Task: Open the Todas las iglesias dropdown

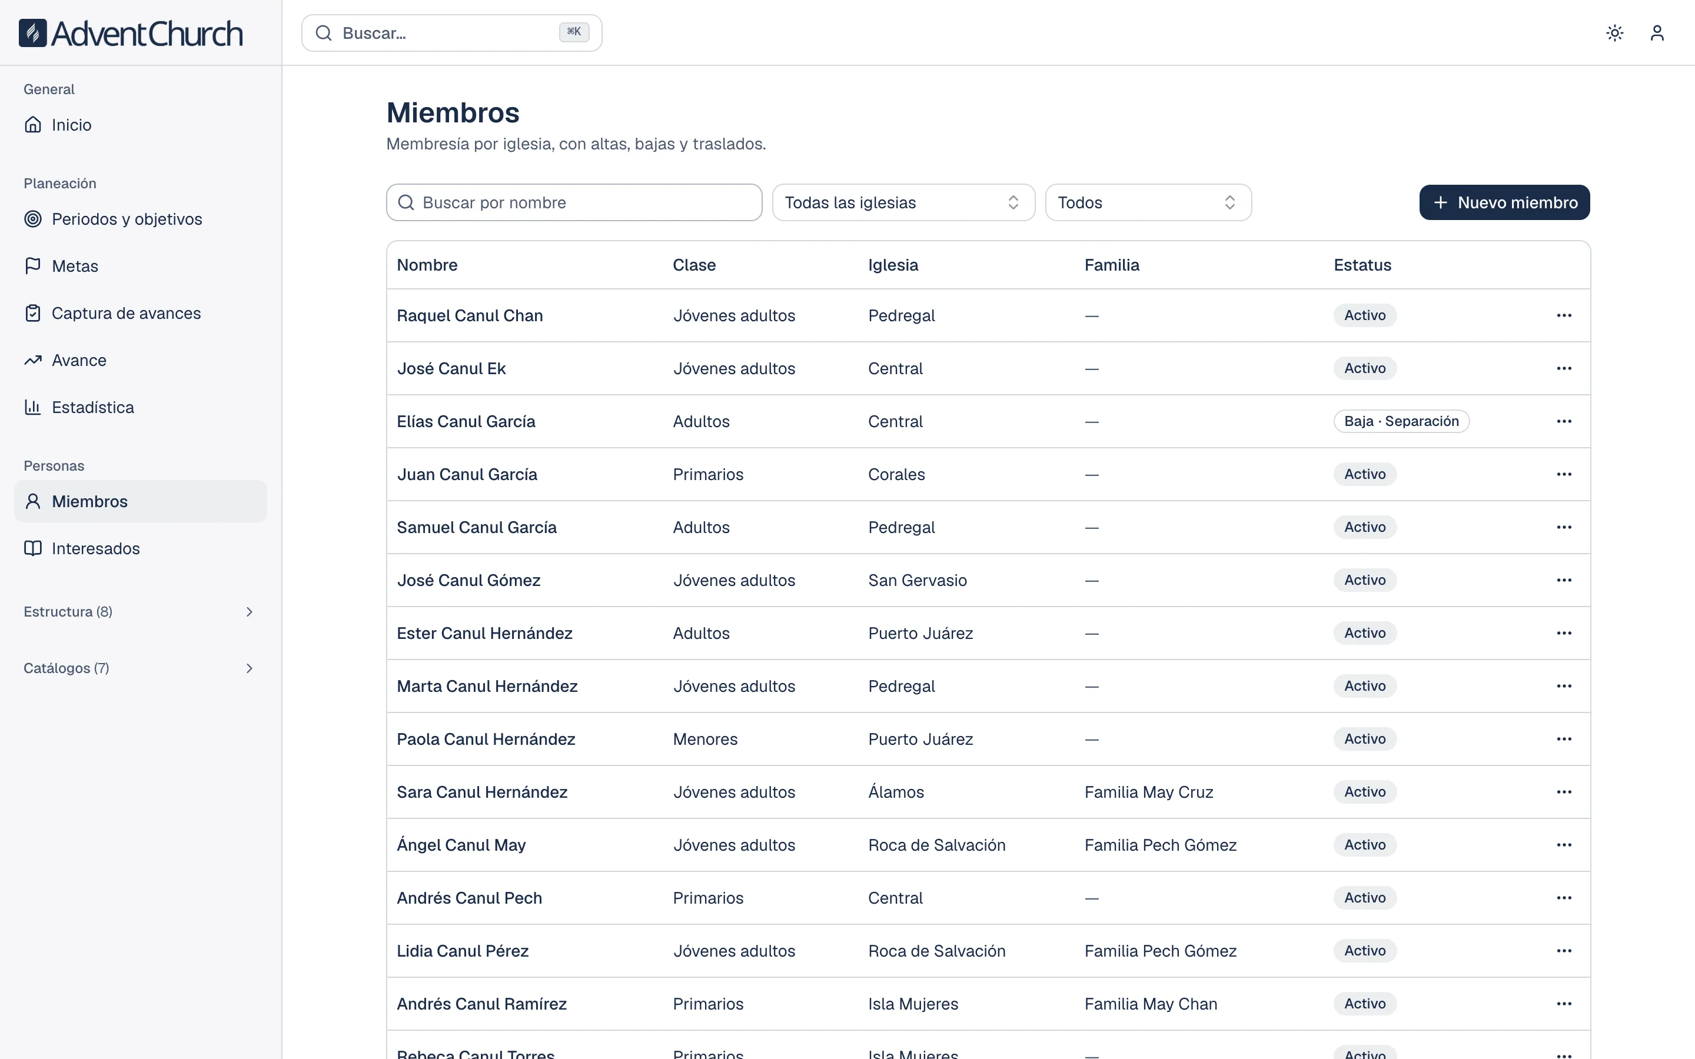Action: tap(903, 202)
